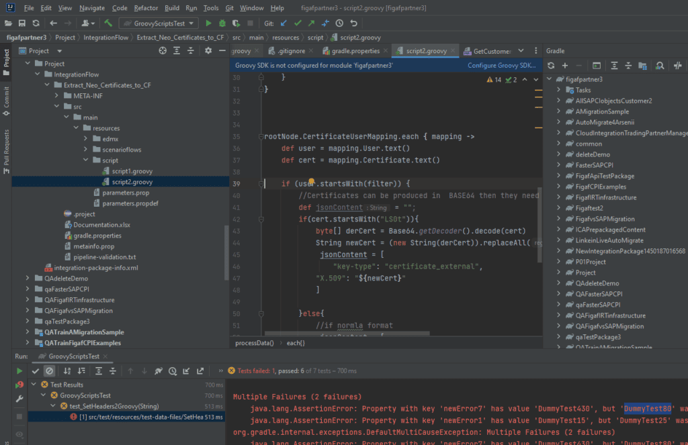Screen dimensions: 688x445
Task: Click the wrench icon in Run panel sidebar
Action: tap(19, 399)
